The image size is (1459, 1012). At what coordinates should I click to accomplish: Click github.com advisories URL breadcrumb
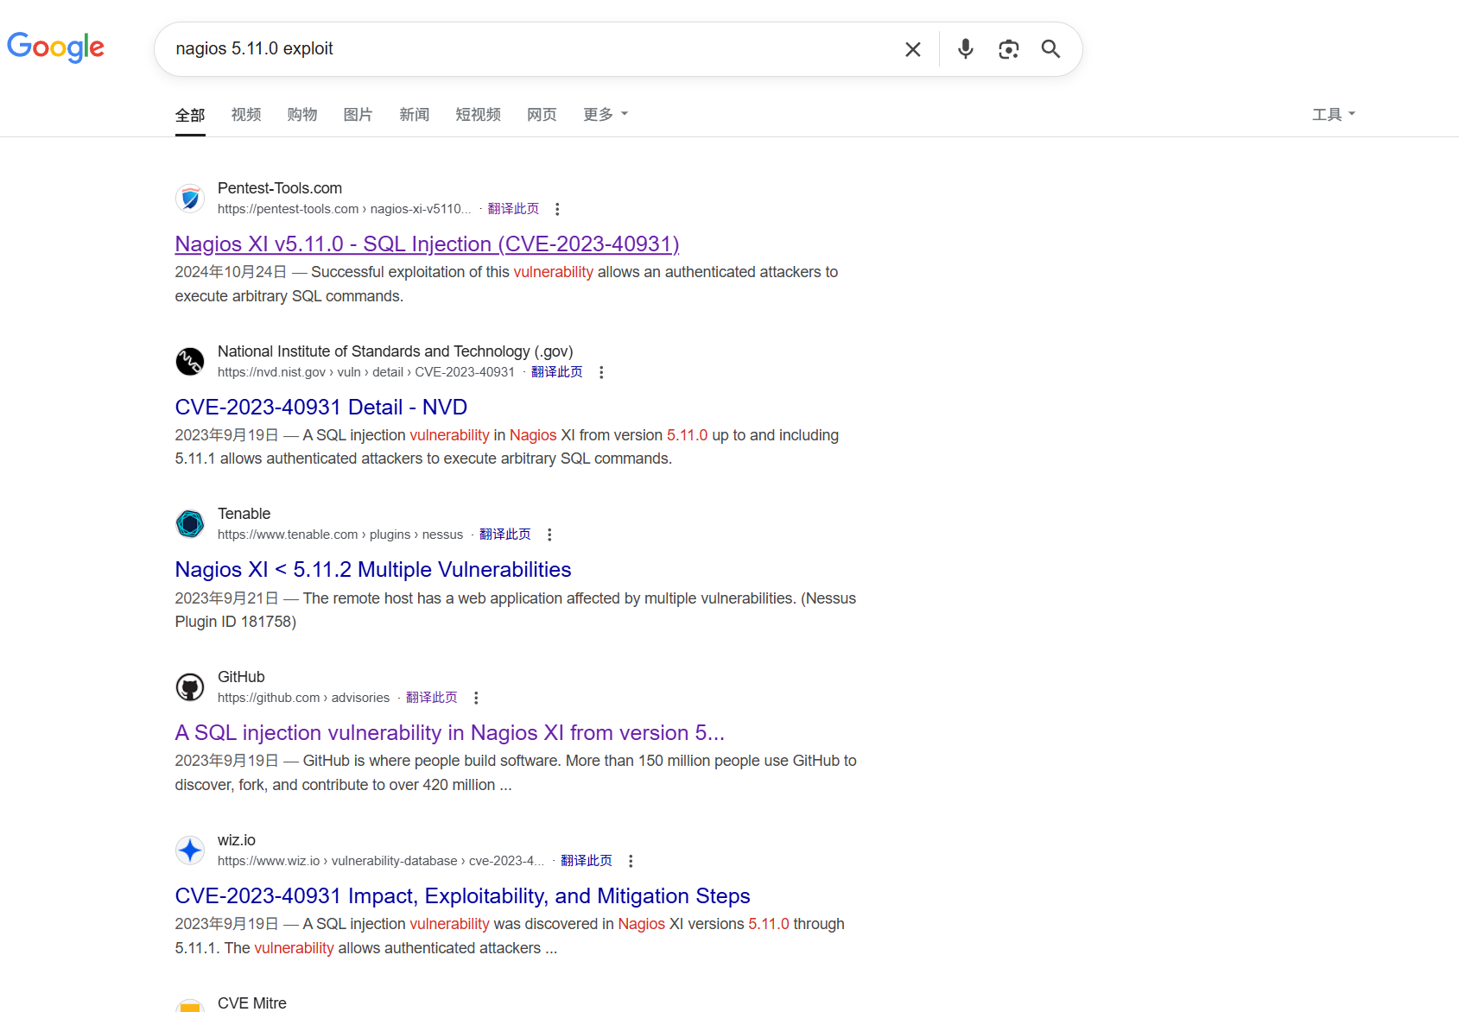coord(304,698)
